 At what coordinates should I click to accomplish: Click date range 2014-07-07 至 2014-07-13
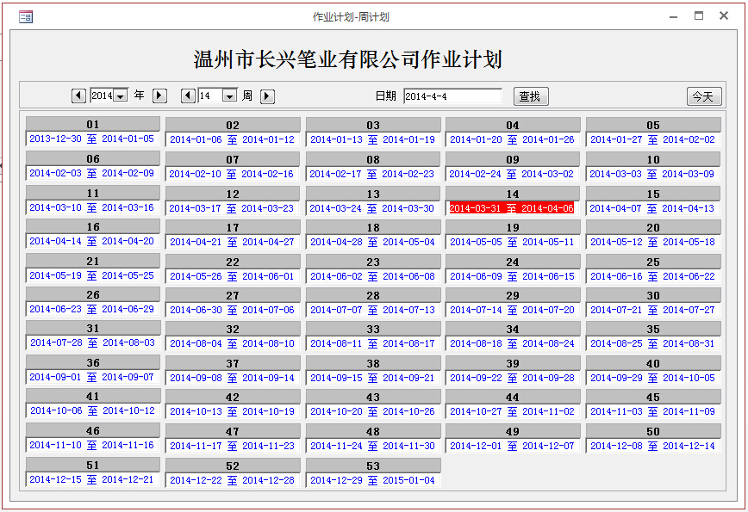click(372, 310)
